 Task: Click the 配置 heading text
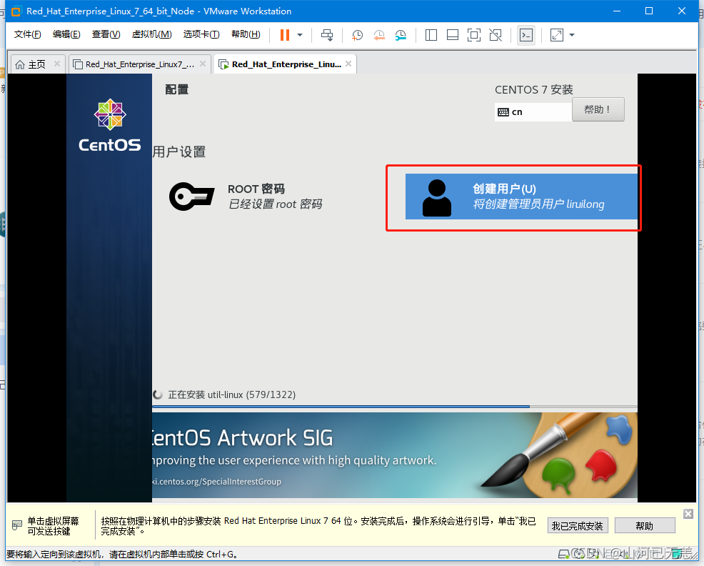pyautogui.click(x=176, y=89)
